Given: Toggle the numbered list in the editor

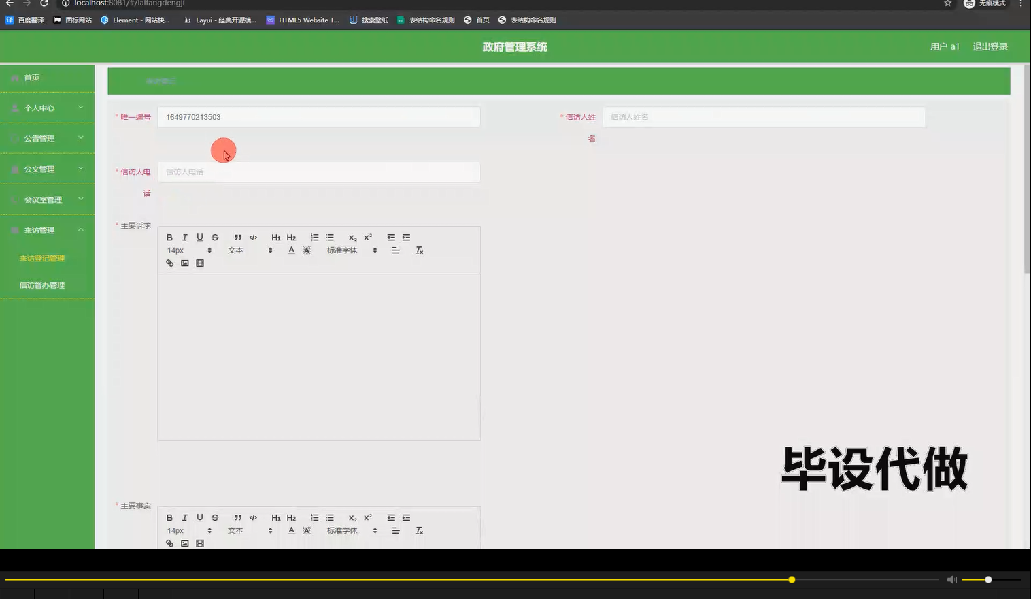Looking at the screenshot, I should click(x=314, y=237).
